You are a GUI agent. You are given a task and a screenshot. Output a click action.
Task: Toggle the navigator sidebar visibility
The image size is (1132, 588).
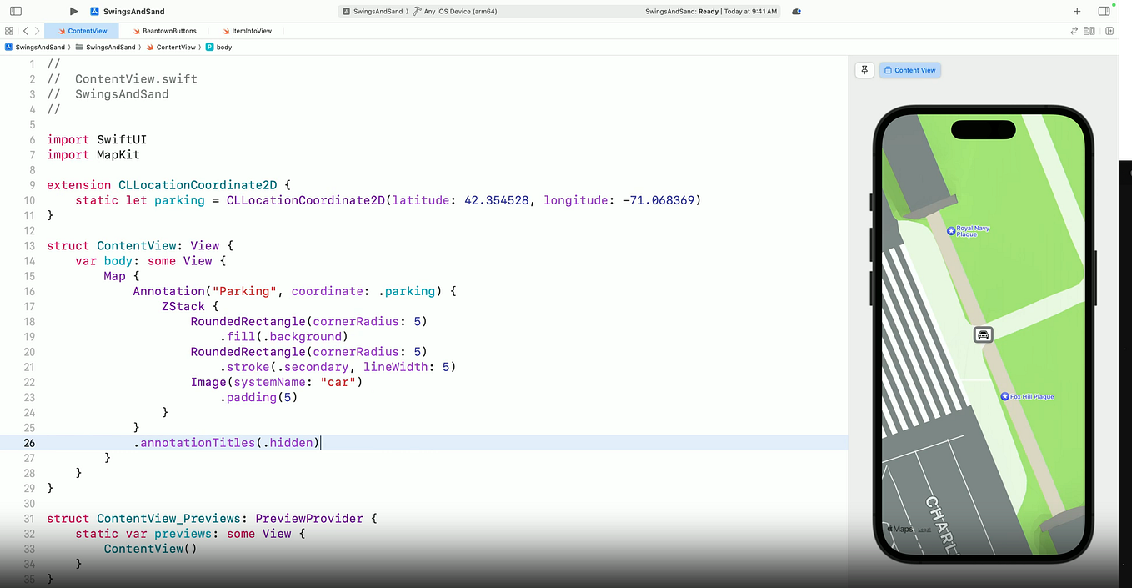click(15, 11)
